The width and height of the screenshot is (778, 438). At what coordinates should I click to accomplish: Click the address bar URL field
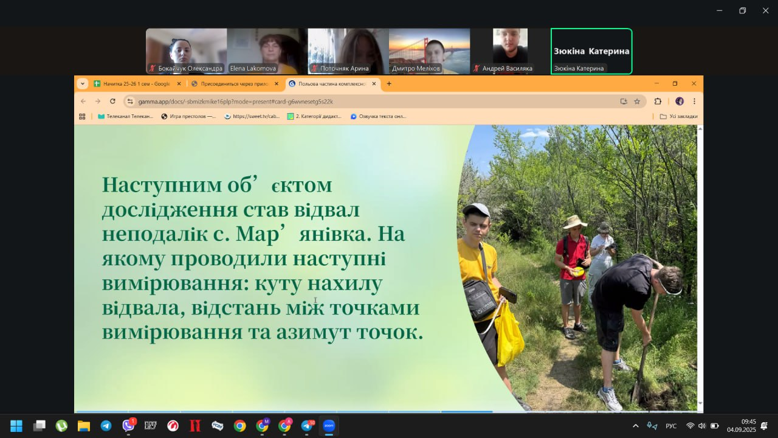coord(365,101)
